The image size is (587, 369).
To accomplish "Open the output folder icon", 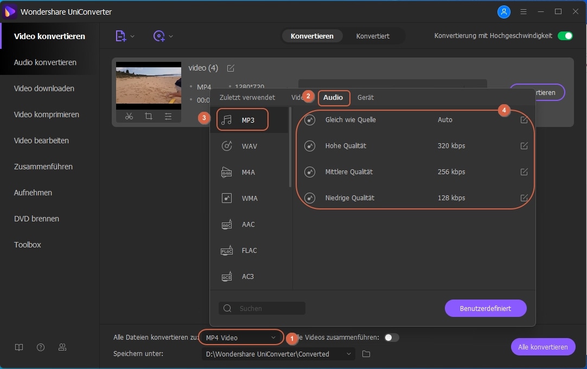I will click(366, 354).
